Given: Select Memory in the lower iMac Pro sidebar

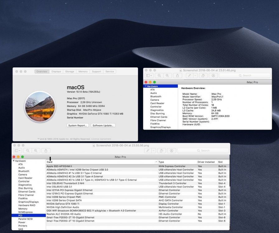Looking at the screenshot, I should (x=23, y=209).
